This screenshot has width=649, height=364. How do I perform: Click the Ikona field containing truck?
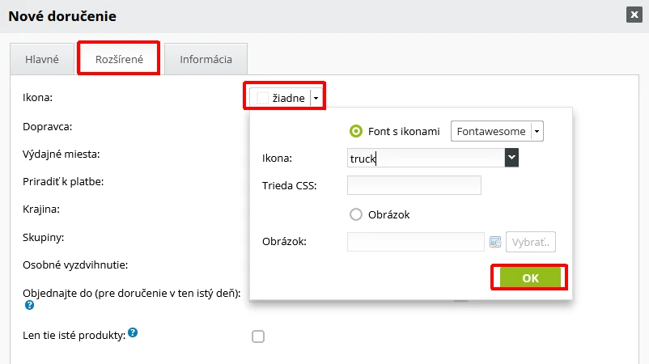coord(425,159)
